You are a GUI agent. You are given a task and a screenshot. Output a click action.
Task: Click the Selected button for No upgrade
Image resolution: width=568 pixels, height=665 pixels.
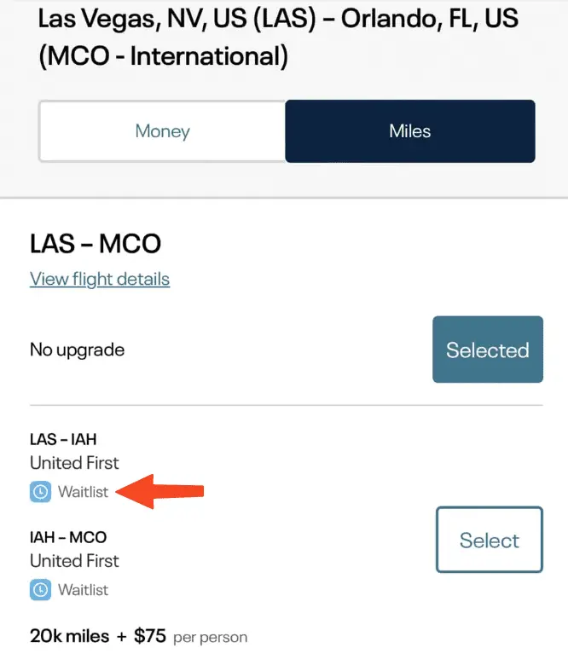(x=487, y=350)
